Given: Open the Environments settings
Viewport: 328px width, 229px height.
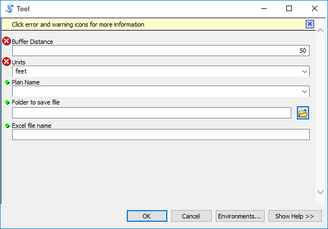Looking at the screenshot, I should point(240,216).
